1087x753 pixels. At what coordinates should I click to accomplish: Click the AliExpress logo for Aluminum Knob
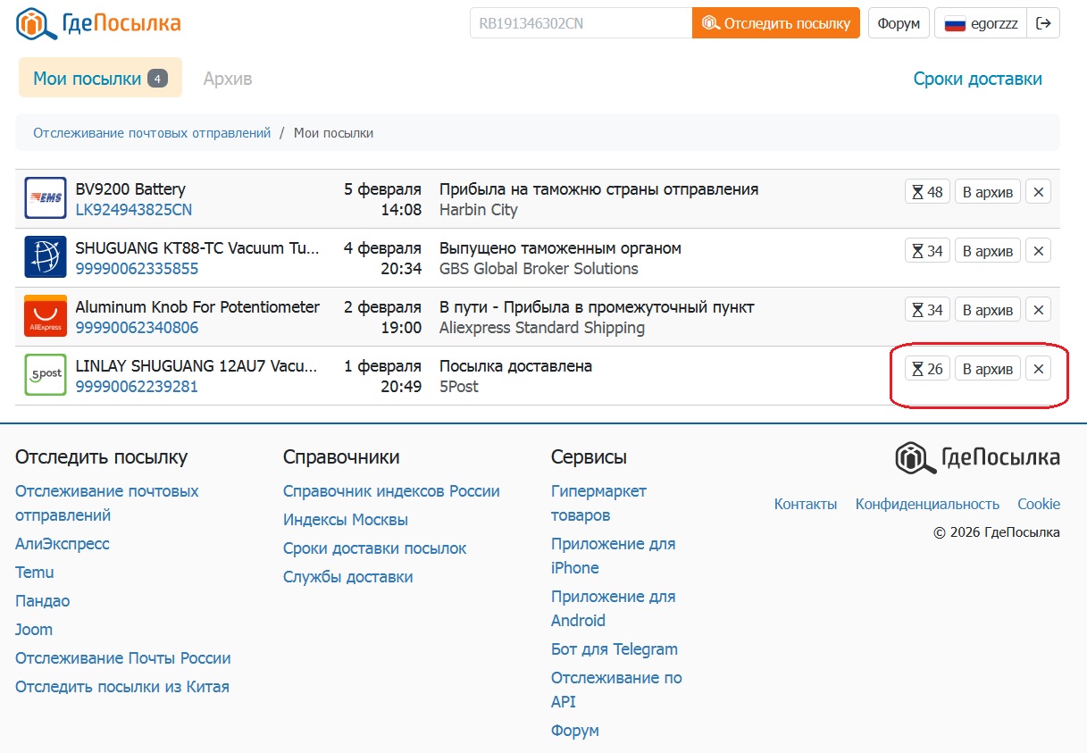46,316
